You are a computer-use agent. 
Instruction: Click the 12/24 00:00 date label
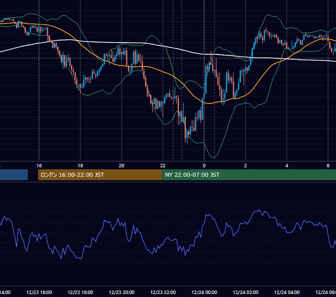click(204, 292)
